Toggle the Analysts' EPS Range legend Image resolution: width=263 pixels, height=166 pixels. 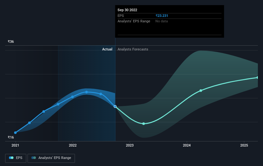[x=51, y=158]
